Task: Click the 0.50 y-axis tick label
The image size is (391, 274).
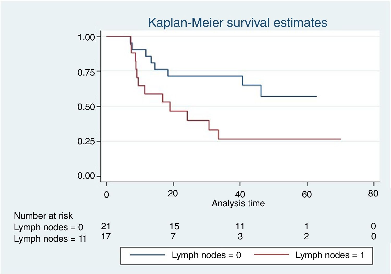Action: pos(86,107)
